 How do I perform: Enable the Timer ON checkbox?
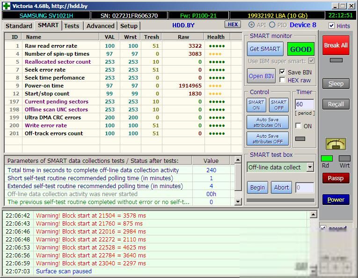(x=298, y=126)
